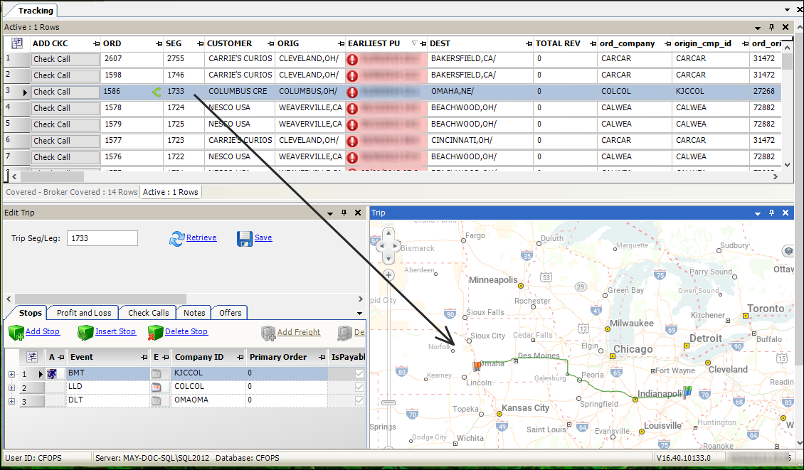The width and height of the screenshot is (804, 470).
Task: Click the Trip Seg/Leg input field
Action: [x=102, y=238]
